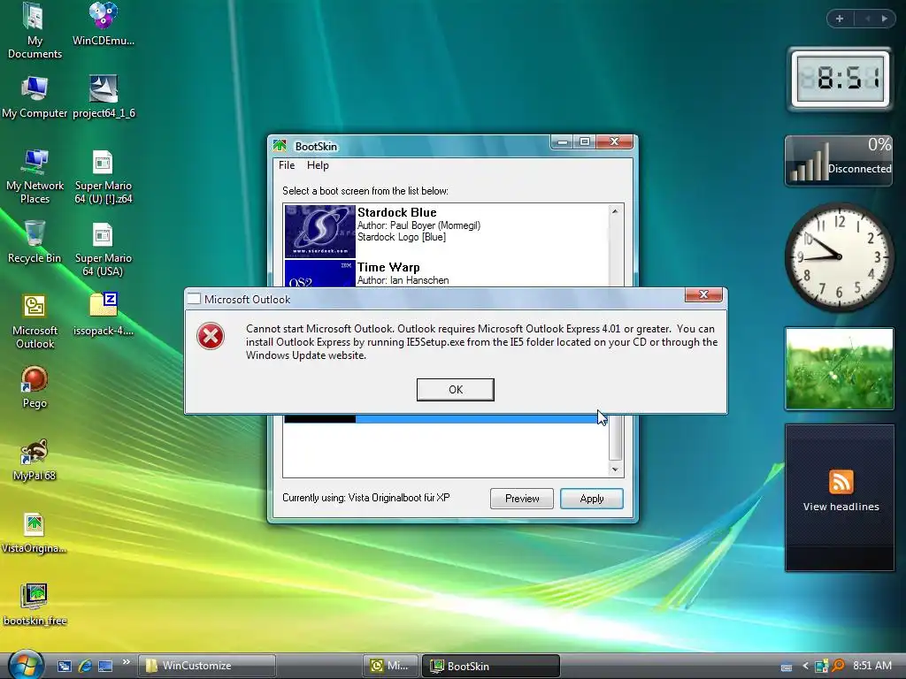Open the Pego desktop shortcut
Image resolution: width=906 pixels, height=679 pixels.
(35, 387)
